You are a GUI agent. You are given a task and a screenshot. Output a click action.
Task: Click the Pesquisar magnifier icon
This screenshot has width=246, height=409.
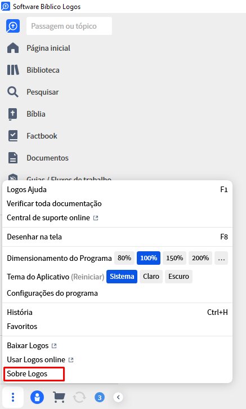pyautogui.click(x=13, y=92)
